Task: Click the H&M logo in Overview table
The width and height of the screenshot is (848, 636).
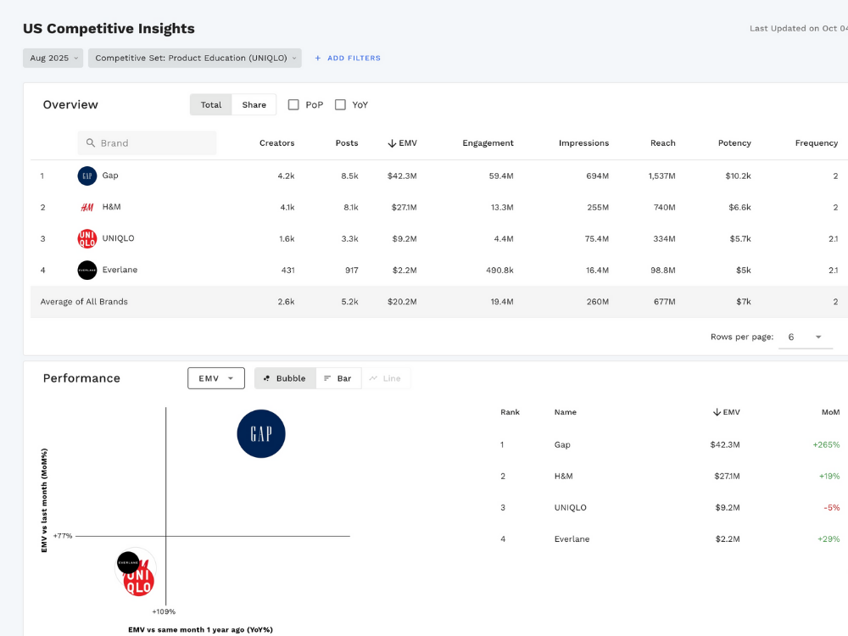Action: pyautogui.click(x=86, y=207)
